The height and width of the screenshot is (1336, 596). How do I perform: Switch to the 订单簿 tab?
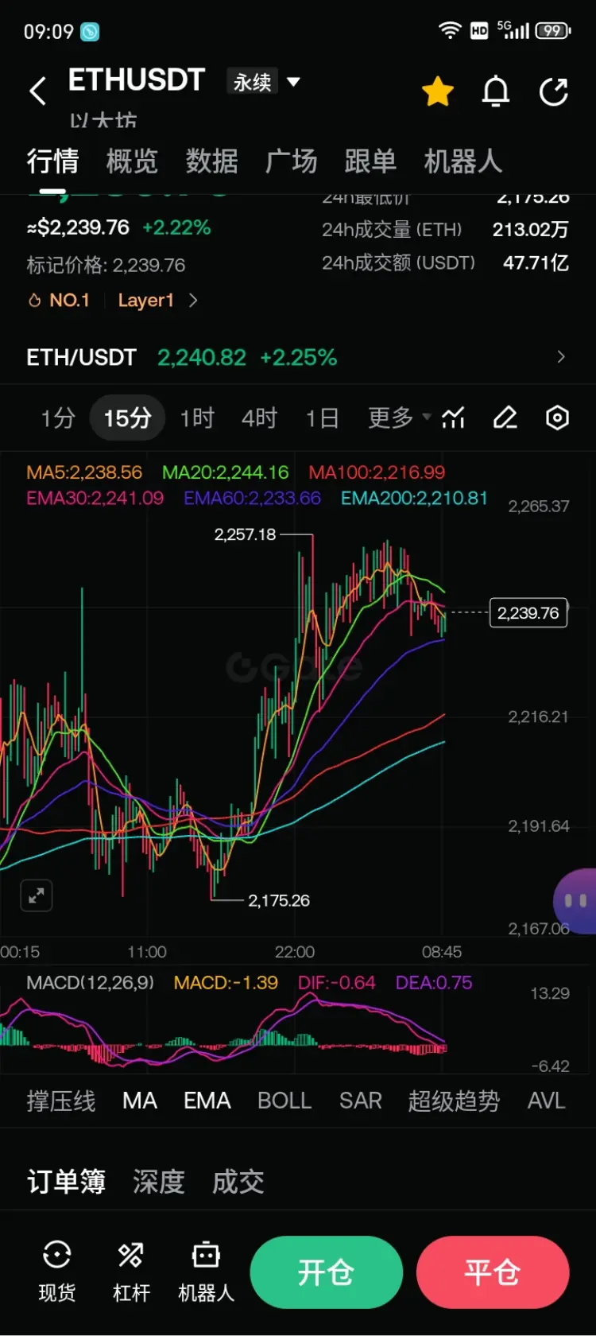coord(66,1182)
